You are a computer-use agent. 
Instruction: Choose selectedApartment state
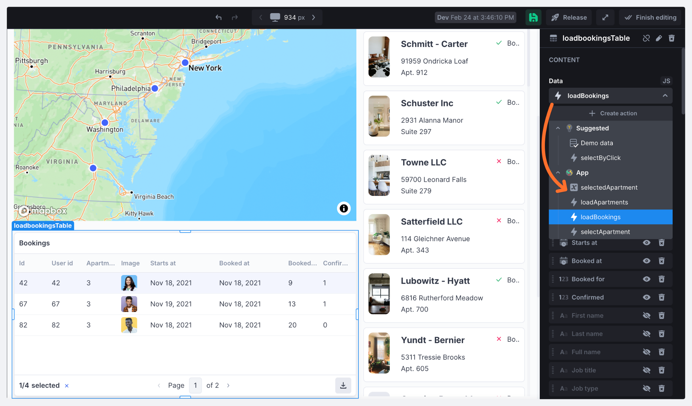click(611, 188)
